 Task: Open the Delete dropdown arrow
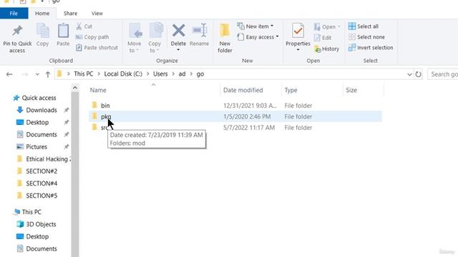(x=178, y=50)
